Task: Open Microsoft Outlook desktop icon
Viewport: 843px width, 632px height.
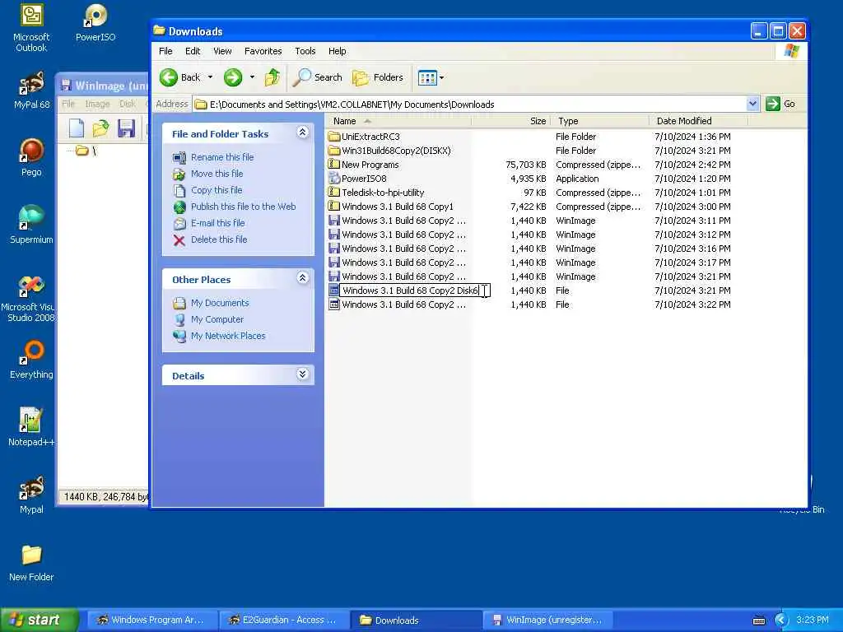Action: coord(31,28)
